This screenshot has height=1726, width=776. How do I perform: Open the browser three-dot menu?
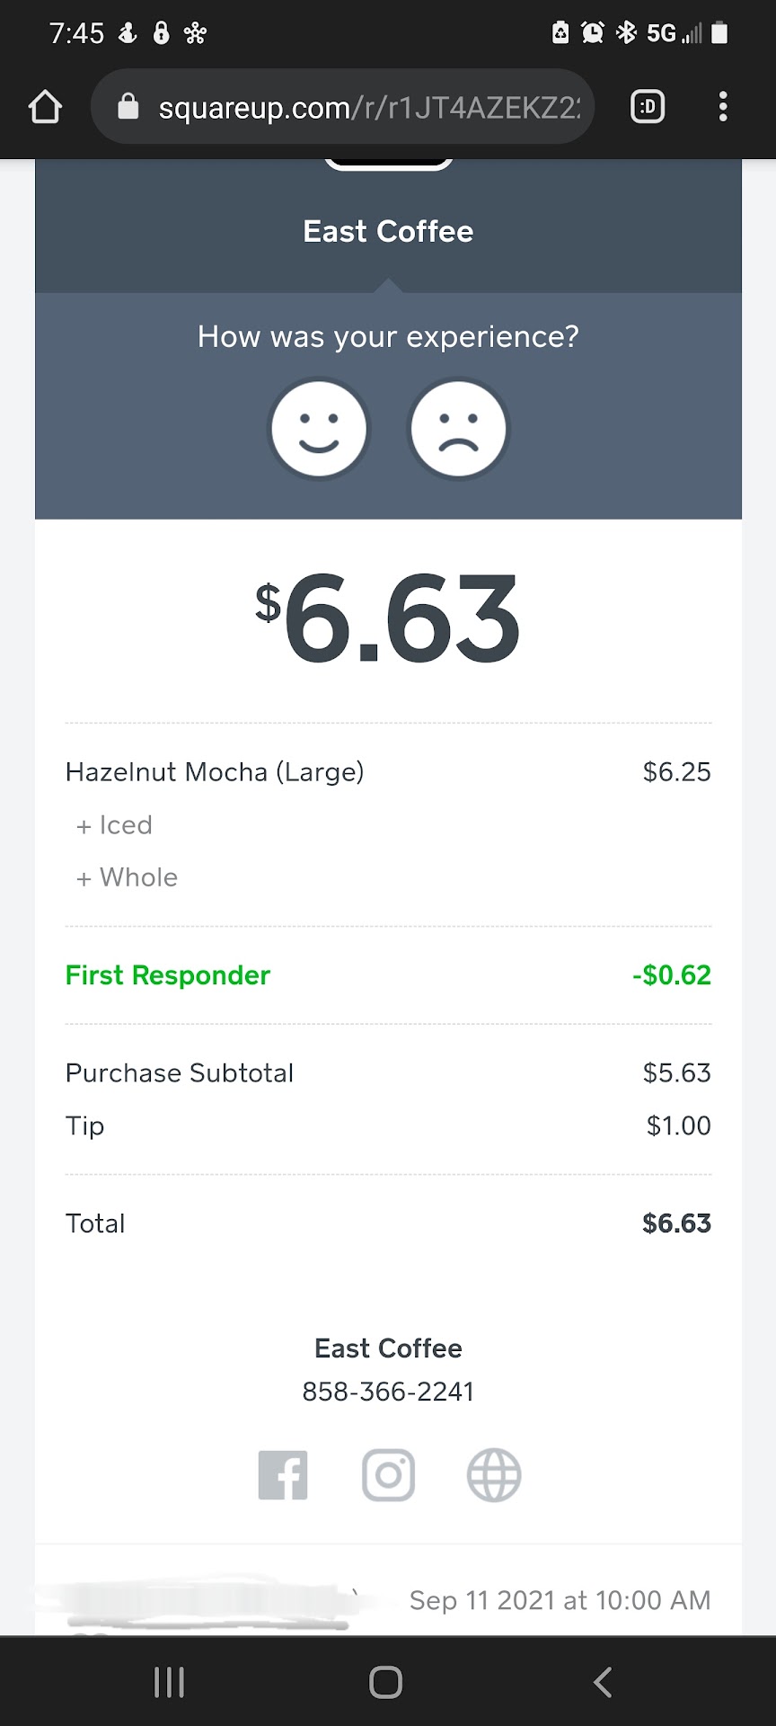[x=723, y=108]
